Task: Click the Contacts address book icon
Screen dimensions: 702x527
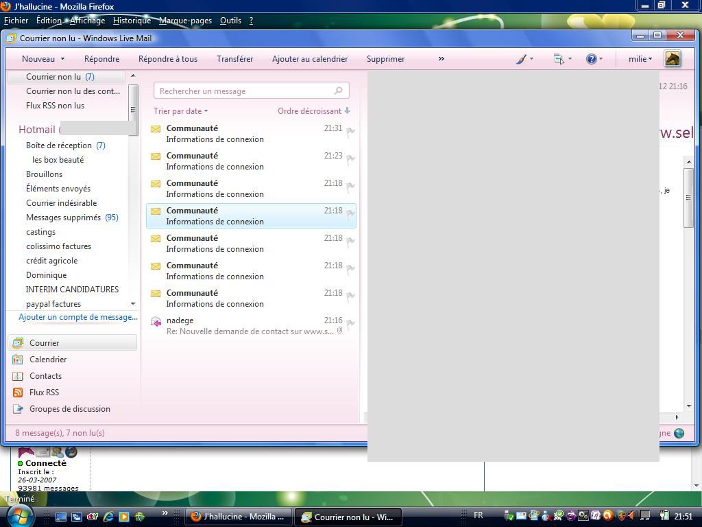Action: (x=18, y=376)
